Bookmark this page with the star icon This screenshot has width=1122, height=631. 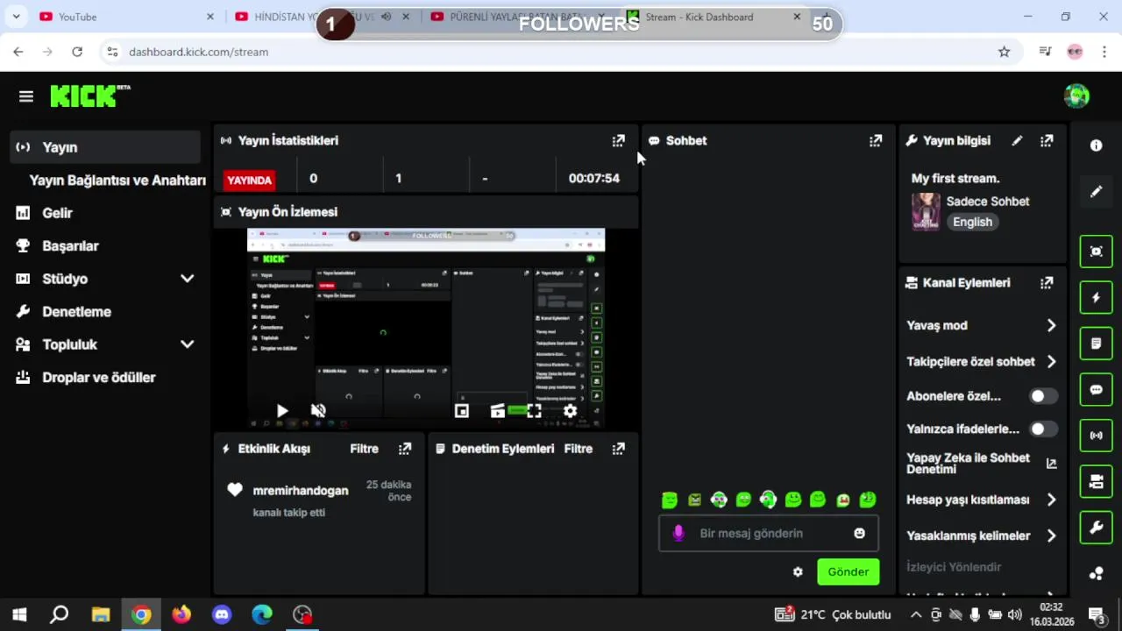(x=1004, y=52)
